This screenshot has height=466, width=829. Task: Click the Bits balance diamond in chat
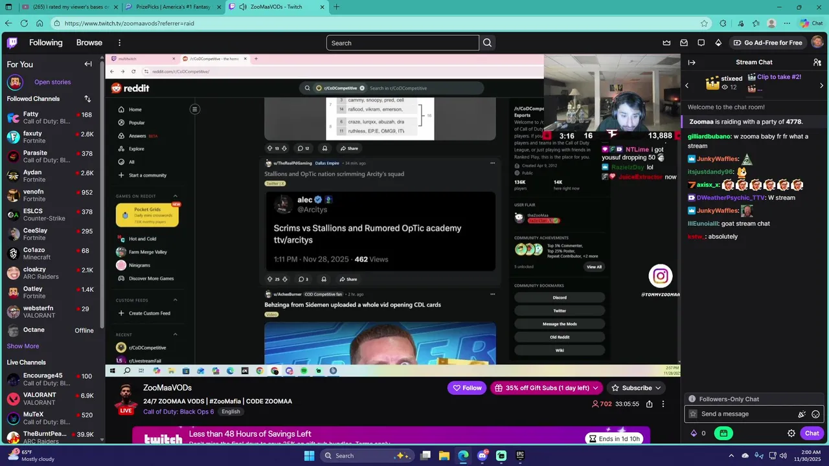pyautogui.click(x=694, y=434)
